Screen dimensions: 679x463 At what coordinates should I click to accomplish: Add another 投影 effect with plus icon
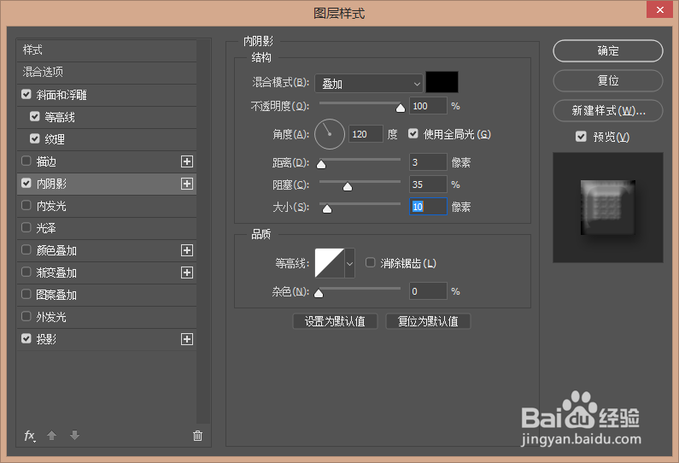[x=187, y=339]
